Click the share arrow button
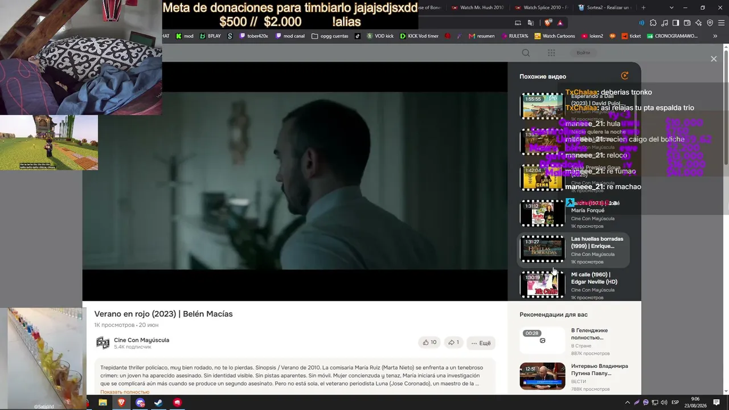This screenshot has width=729, height=410. coord(453,343)
